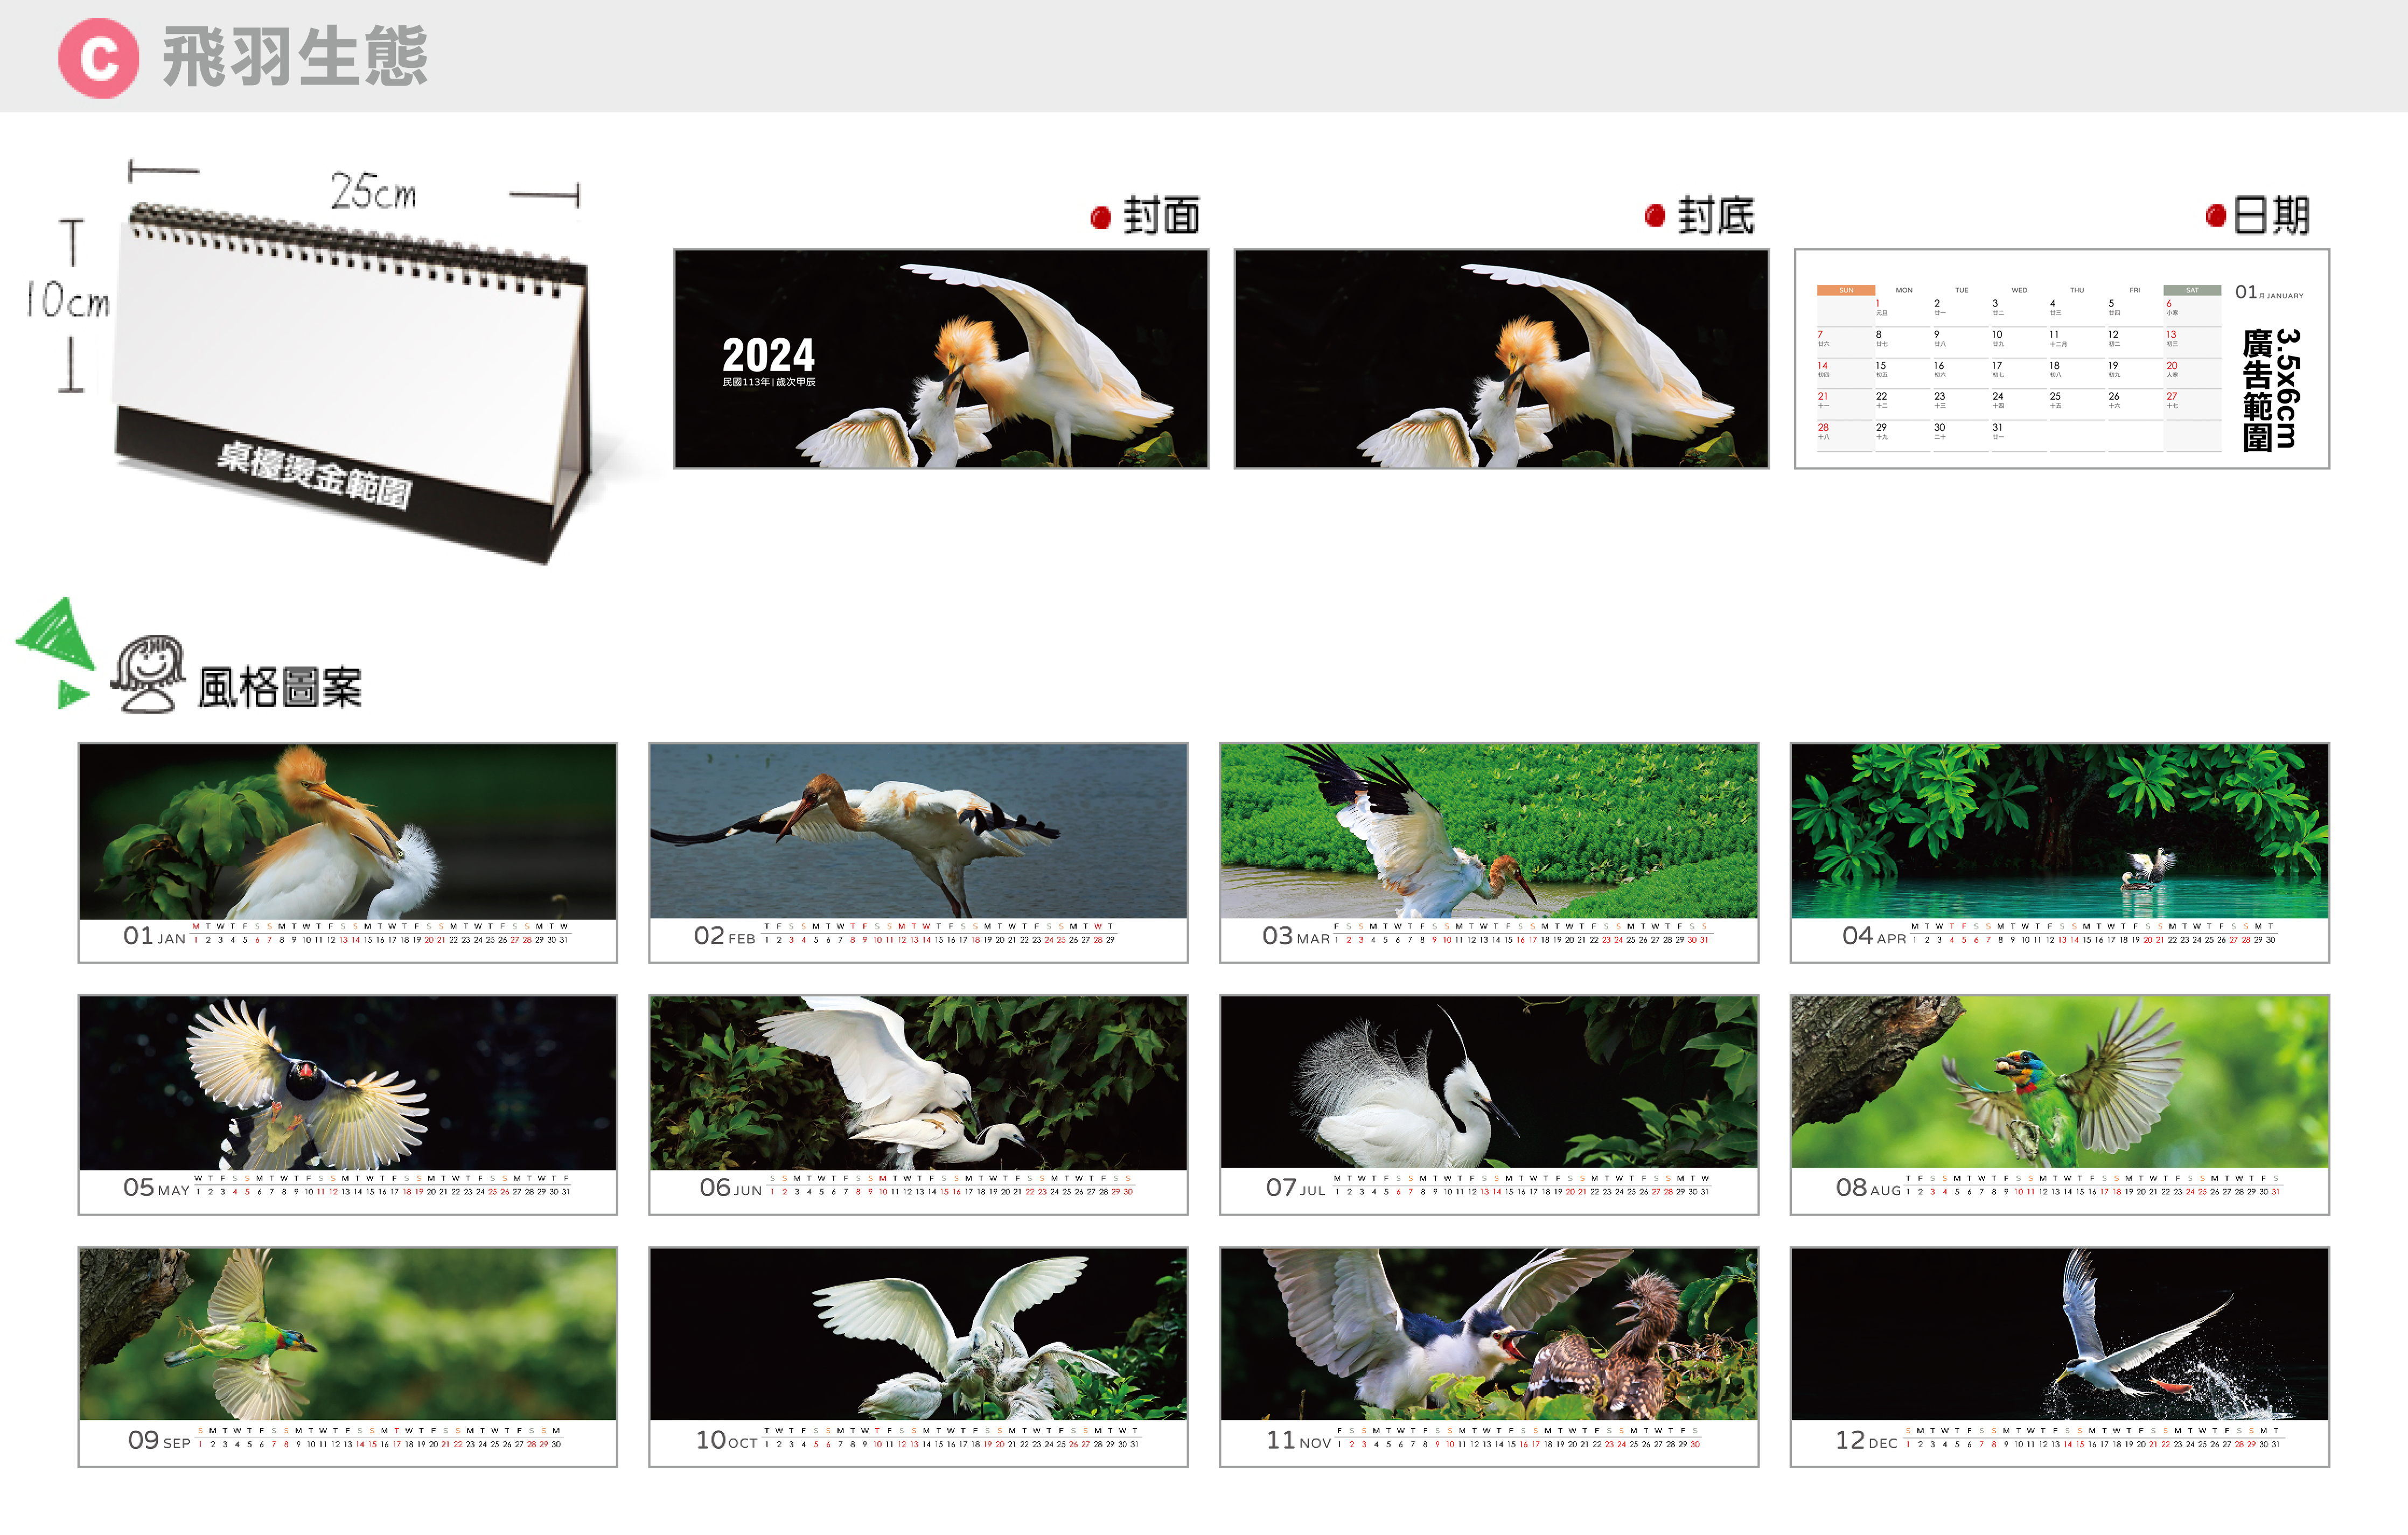Click the red dot beside 封面
Viewport: 2408px width, 1535px height.
click(x=1100, y=217)
